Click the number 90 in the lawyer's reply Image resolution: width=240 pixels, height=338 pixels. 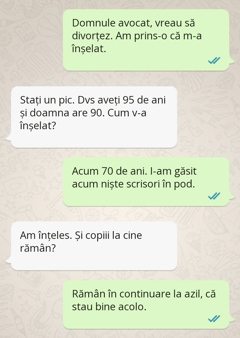[97, 113]
